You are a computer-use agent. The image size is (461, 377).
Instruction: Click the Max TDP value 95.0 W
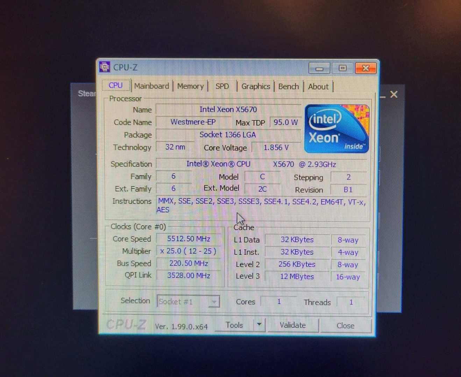(x=285, y=122)
